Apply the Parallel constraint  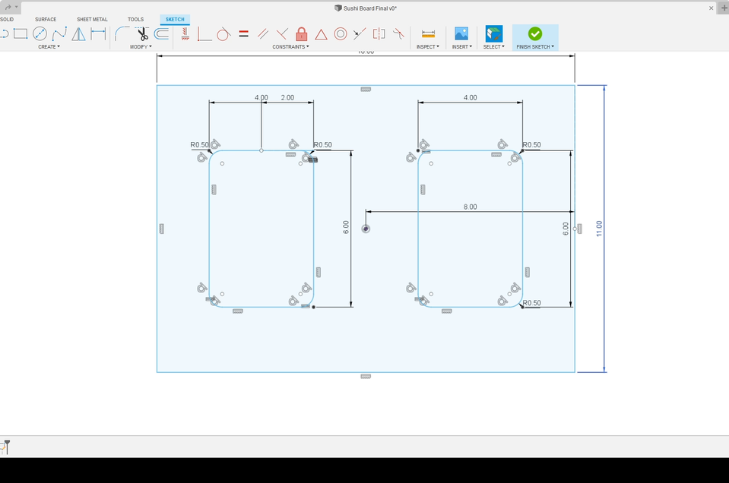(263, 33)
